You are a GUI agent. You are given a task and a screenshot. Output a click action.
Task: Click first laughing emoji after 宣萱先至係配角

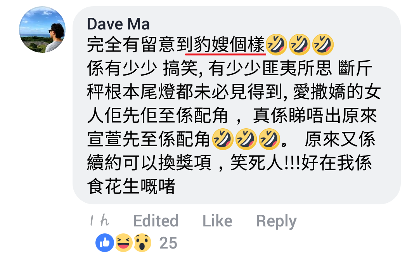click(x=223, y=139)
